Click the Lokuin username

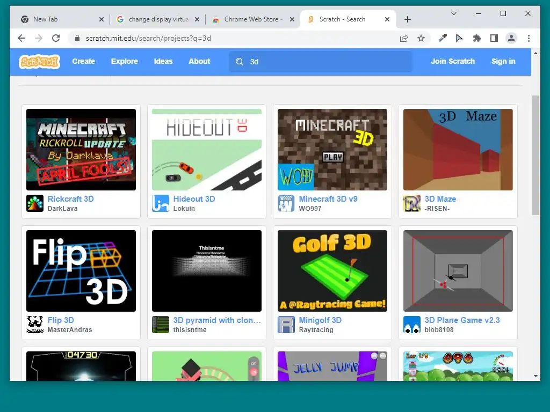(x=184, y=209)
